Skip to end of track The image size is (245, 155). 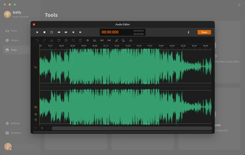pos(80,32)
